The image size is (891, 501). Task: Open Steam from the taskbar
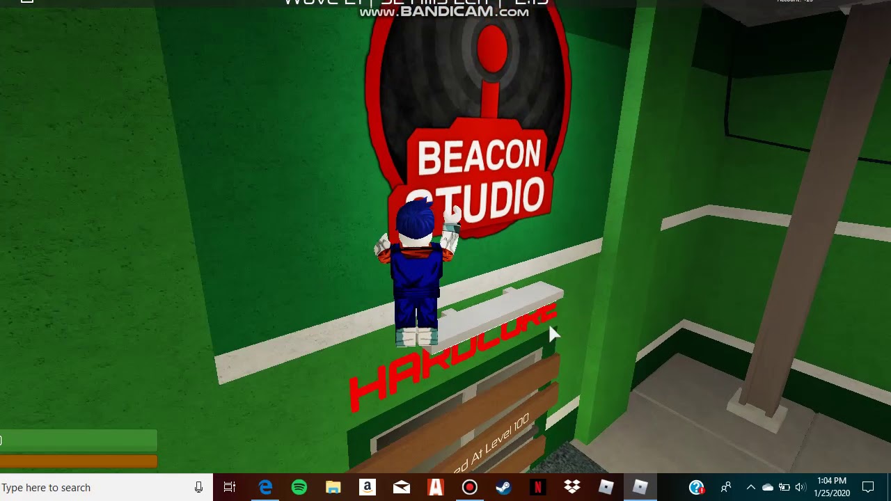point(504,487)
